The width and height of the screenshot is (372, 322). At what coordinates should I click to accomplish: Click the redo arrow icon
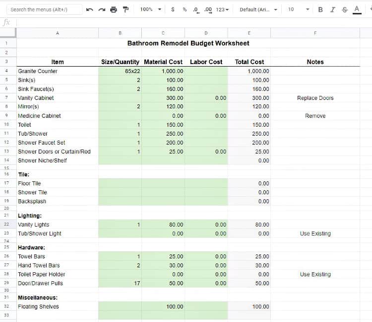click(x=102, y=9)
